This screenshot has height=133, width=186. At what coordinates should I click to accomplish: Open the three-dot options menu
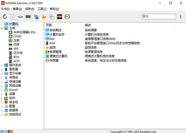181,17
